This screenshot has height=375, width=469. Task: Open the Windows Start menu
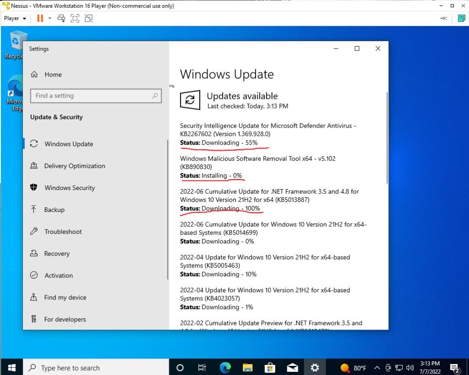pyautogui.click(x=11, y=367)
